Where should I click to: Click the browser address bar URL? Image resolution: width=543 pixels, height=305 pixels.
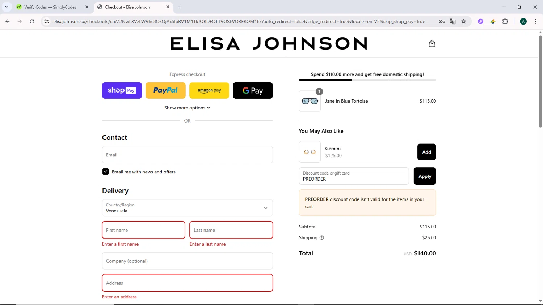tap(239, 21)
